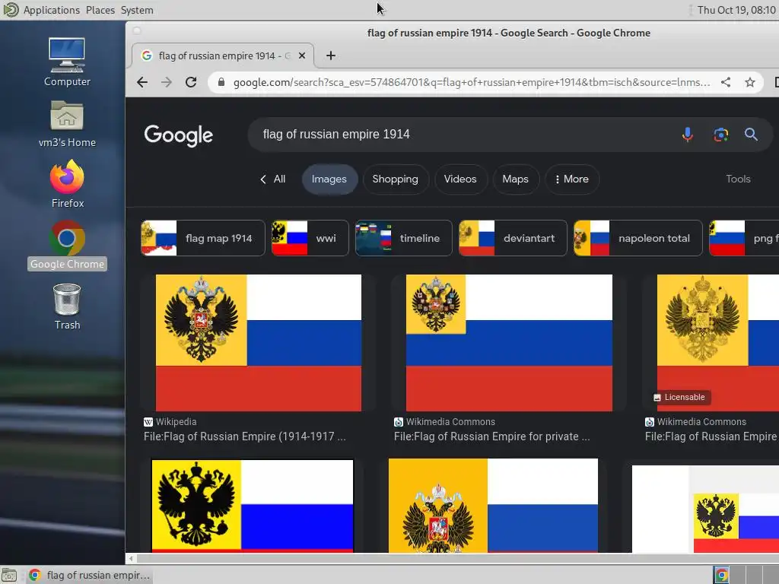
Task: Open the small flag image in second row right
Action: [705, 509]
